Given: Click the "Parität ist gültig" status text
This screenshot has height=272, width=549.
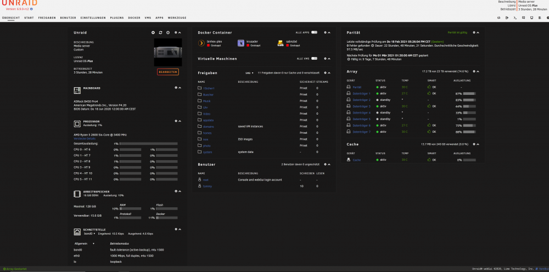Looking at the screenshot, I should 457,32.
